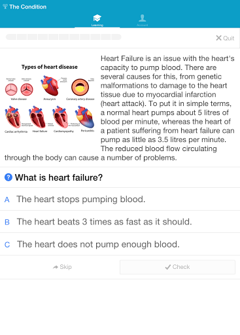Screen dimensions: 240x335
Task: Click the Quit X icon
Action: point(218,38)
